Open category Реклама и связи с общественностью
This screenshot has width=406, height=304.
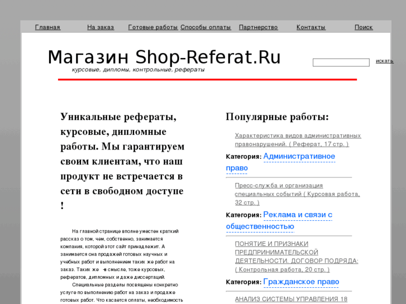click(x=279, y=220)
